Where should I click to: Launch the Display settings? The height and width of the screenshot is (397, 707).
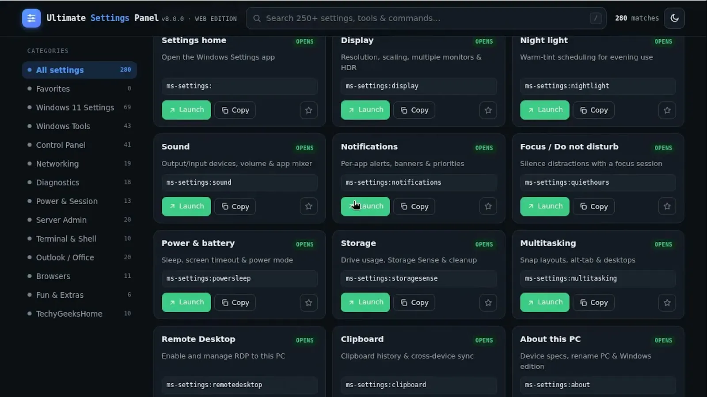click(365, 110)
